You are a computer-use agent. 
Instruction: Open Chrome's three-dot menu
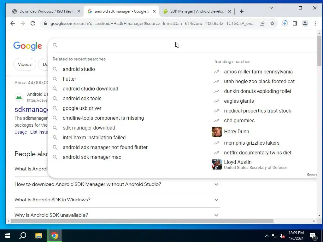click(x=315, y=23)
